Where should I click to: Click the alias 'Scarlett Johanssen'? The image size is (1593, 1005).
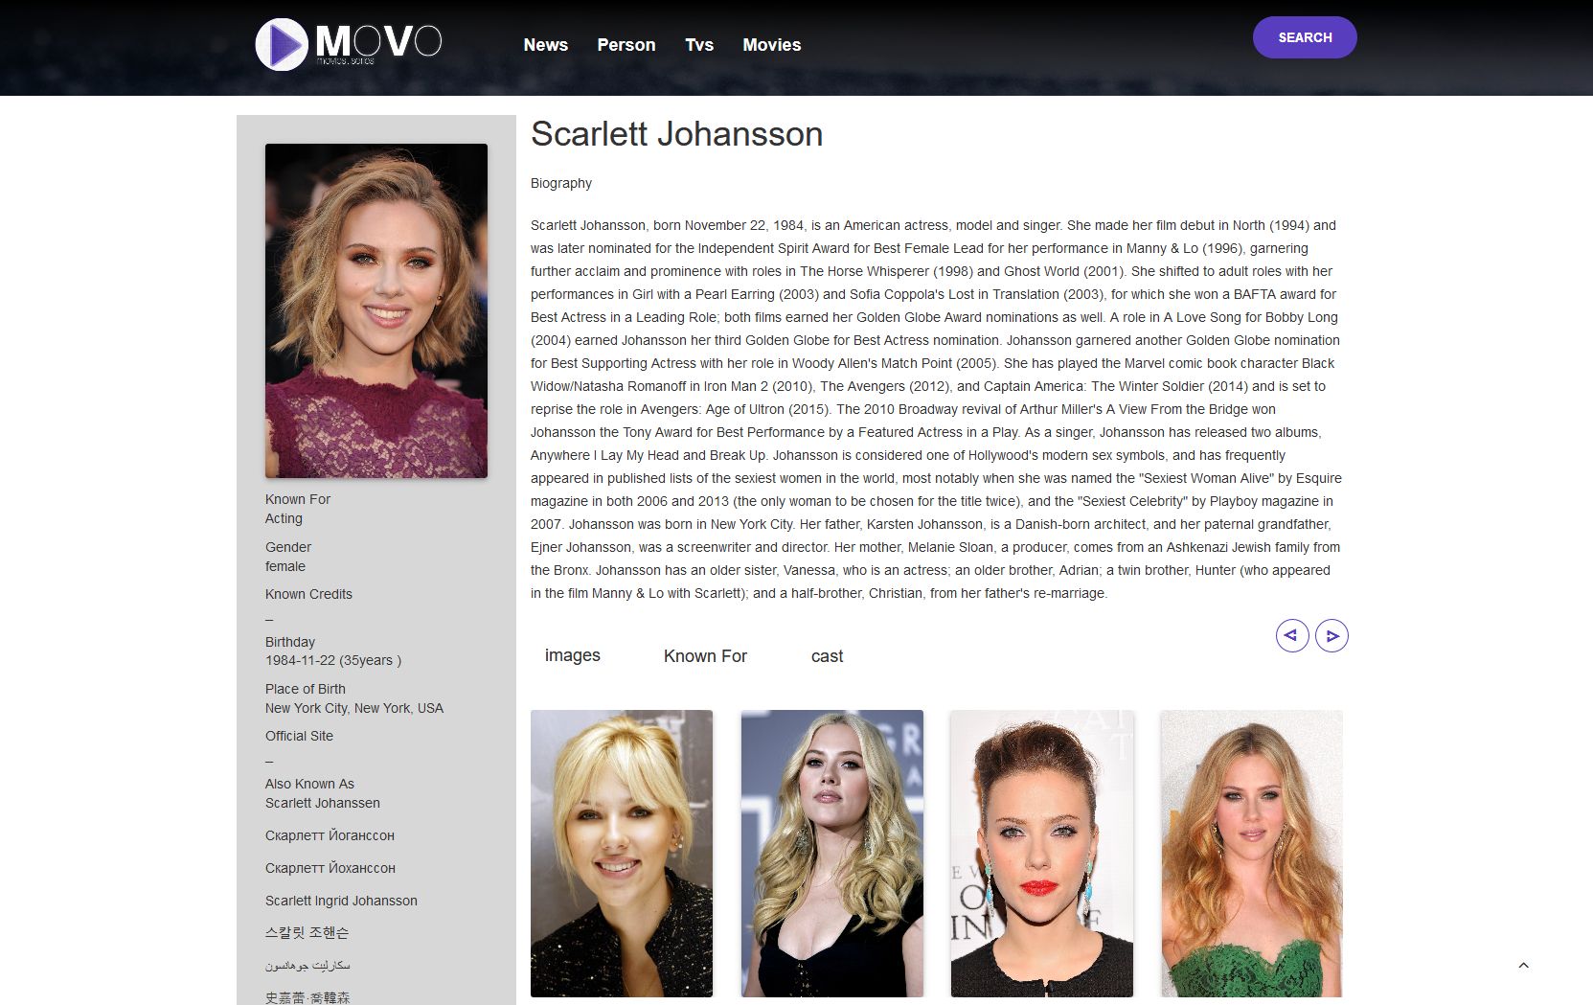(323, 803)
